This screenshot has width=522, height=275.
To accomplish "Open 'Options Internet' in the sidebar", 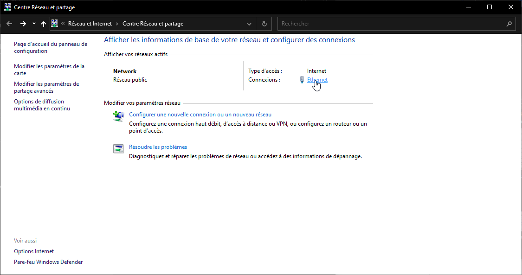I will (33, 251).
